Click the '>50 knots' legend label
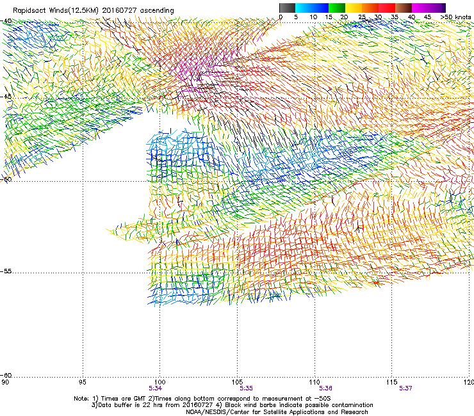Image resolution: width=474 pixels, height=416 pixels. click(x=455, y=17)
